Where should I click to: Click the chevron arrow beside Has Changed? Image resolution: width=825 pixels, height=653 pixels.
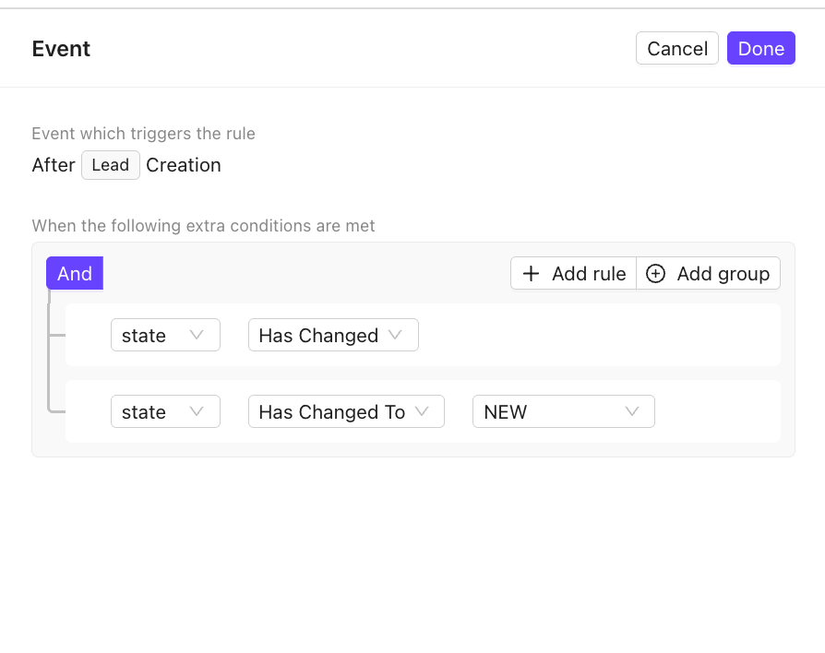coord(395,336)
